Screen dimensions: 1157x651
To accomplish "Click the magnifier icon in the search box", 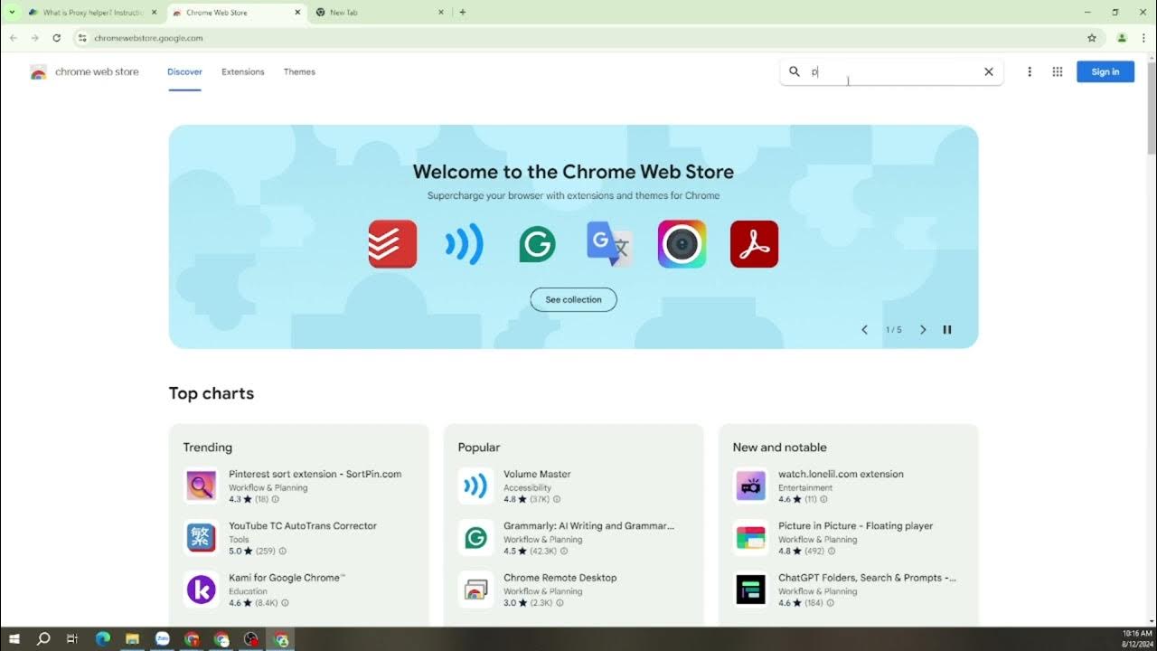I will click(x=795, y=71).
